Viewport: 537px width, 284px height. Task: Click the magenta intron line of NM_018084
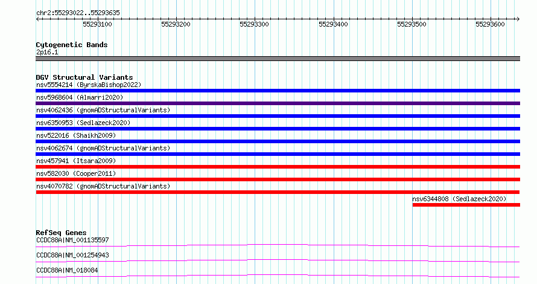(278, 276)
